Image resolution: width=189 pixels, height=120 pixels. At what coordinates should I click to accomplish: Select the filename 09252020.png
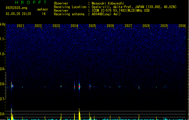click(17, 8)
